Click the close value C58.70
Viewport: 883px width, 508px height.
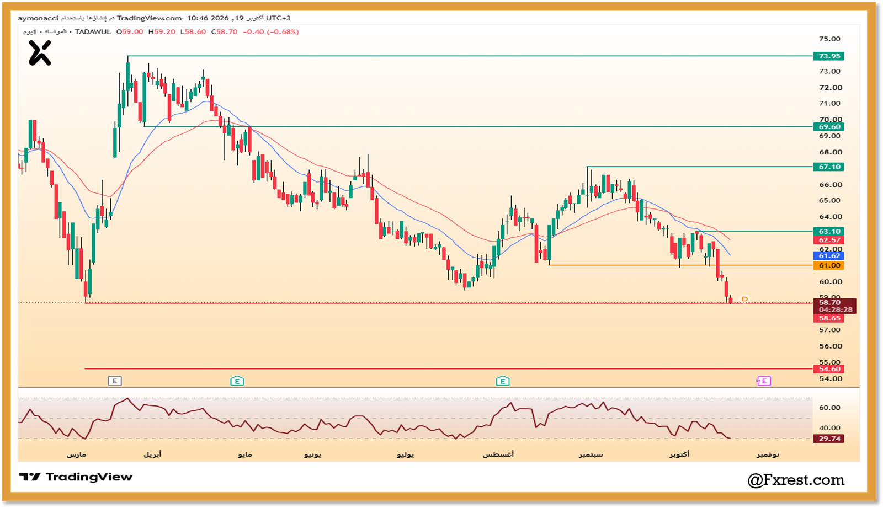click(224, 32)
